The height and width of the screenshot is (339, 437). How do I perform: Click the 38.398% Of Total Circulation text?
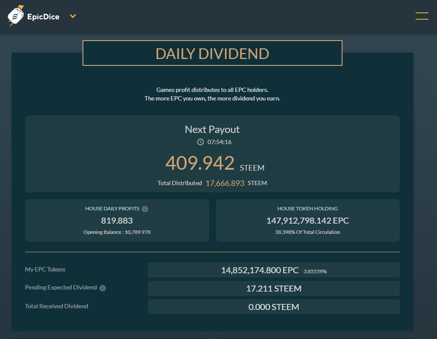click(307, 232)
